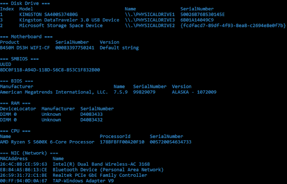Click the Motherboard section header
Viewport: 287px width, 184px height.
click(26, 37)
